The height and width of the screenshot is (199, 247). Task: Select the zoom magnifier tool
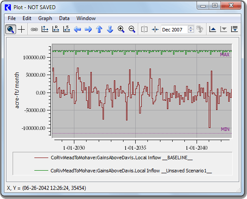coord(10,29)
